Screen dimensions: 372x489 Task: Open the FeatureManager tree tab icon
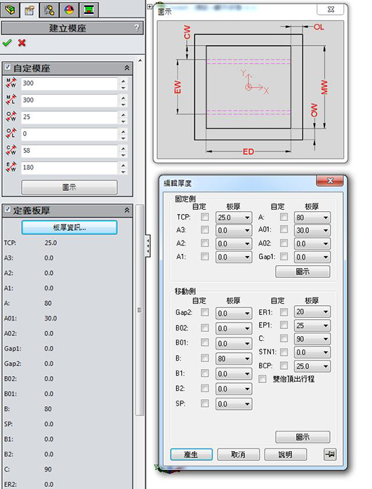click(10, 10)
